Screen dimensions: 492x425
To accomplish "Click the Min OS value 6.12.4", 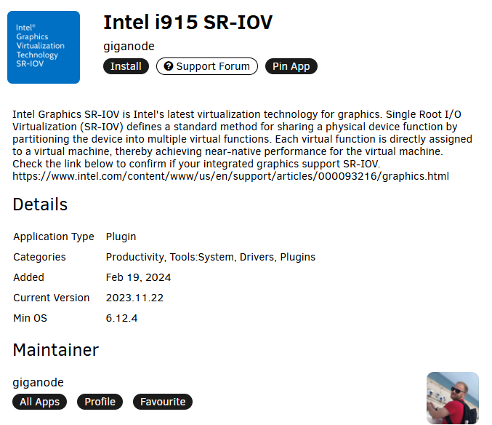I will tap(122, 318).
